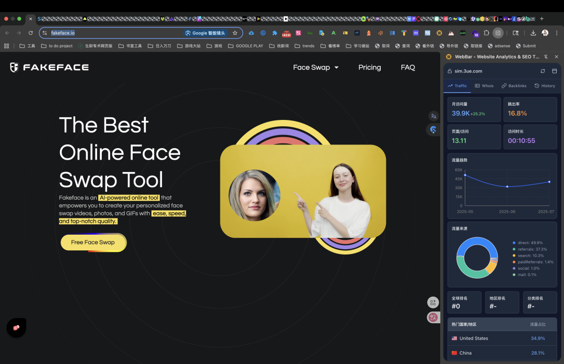Screen dimensions: 564x364
Task: Open the yellow W WebBar extension icon
Action: pos(439,33)
